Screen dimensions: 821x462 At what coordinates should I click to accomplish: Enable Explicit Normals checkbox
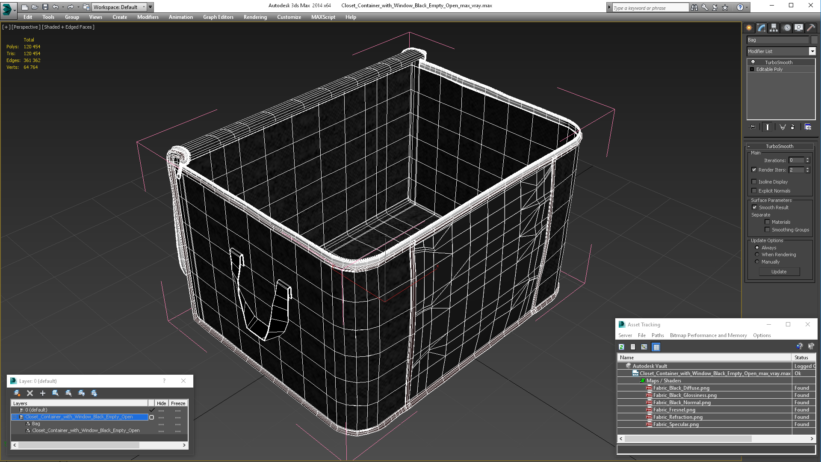(x=754, y=191)
